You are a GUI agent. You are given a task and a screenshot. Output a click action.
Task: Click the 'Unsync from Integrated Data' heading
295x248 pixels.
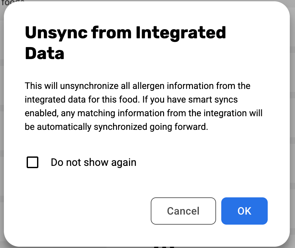[125, 33]
